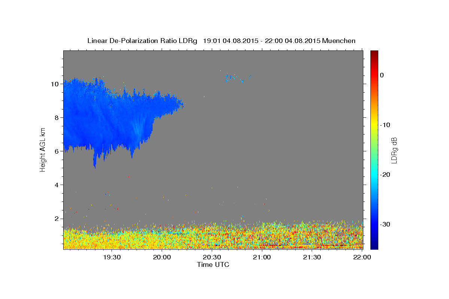Click the 'Height AGL km' y-axis label
Viewport: 449px width, 299px height.
(x=43, y=149)
